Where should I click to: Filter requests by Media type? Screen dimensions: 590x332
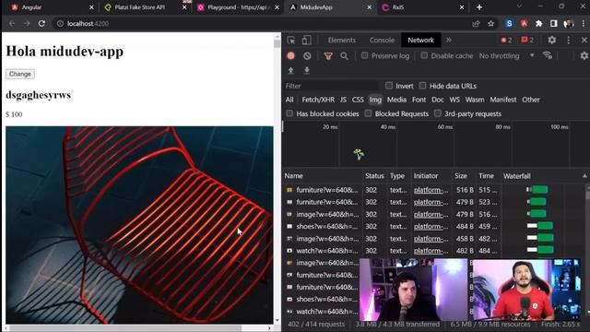[x=396, y=100]
